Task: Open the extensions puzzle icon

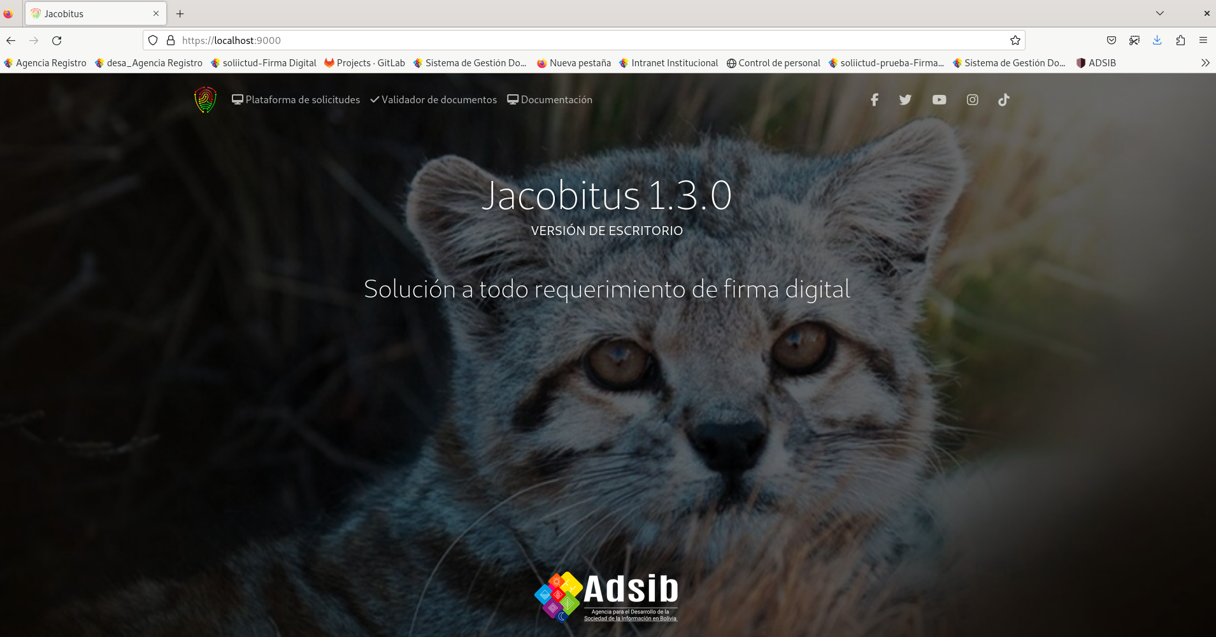Action: tap(1180, 41)
